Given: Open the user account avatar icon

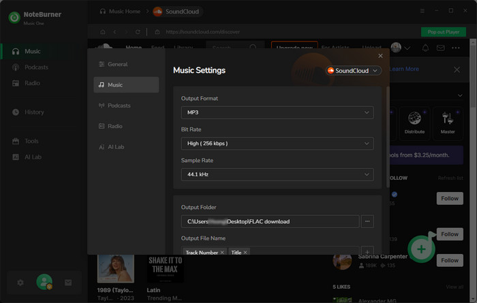Looking at the screenshot, I should coord(44,282).
